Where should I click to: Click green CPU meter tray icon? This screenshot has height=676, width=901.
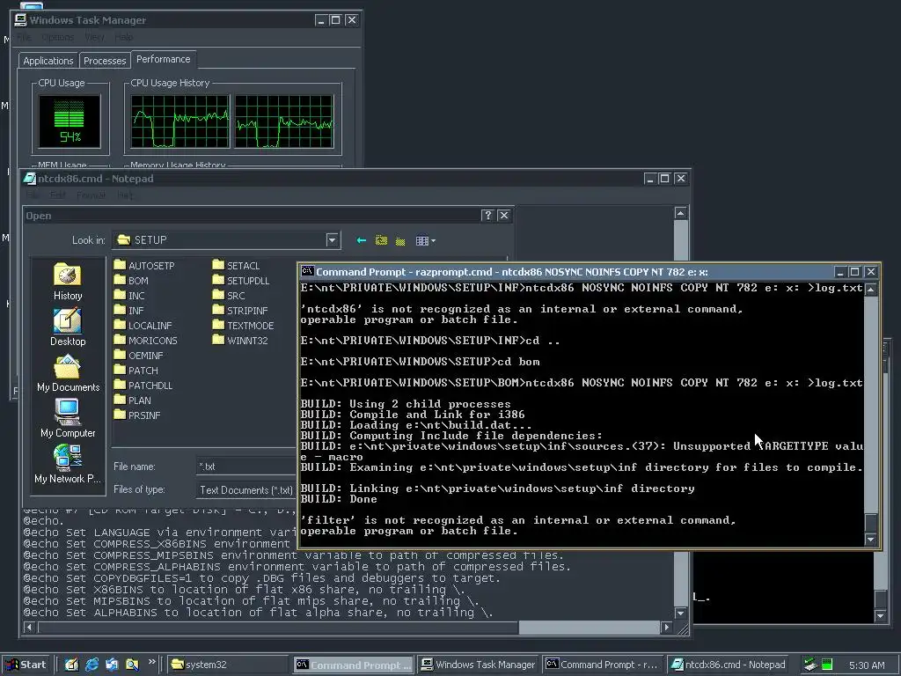tap(827, 665)
